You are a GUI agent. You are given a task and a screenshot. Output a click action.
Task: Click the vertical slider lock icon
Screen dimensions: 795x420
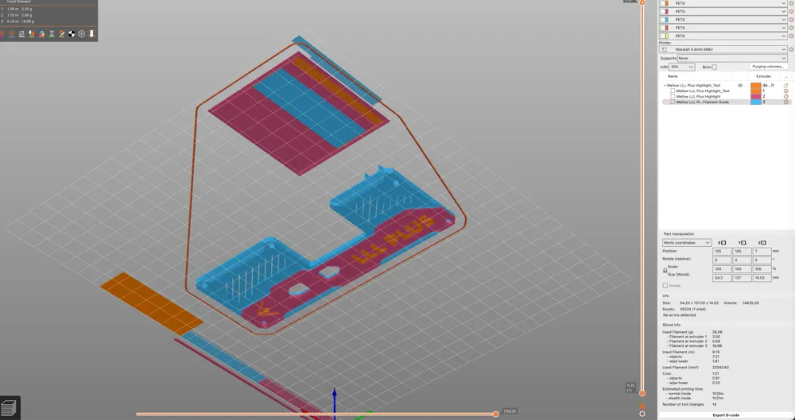coord(642,407)
